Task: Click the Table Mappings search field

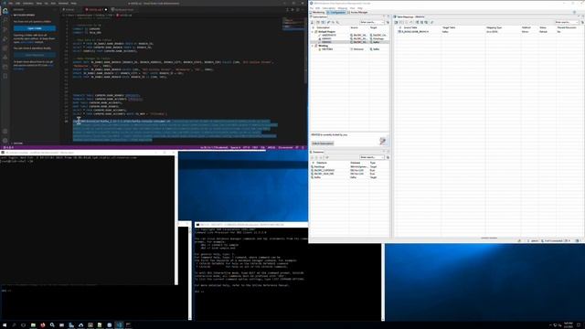Action: [x=567, y=22]
